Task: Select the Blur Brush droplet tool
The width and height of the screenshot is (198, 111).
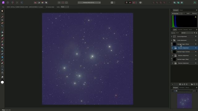Action: [x=2, y=57]
